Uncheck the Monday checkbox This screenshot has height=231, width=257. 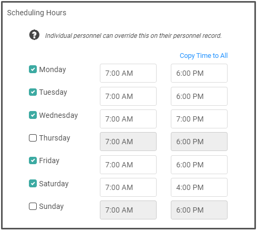tap(33, 69)
